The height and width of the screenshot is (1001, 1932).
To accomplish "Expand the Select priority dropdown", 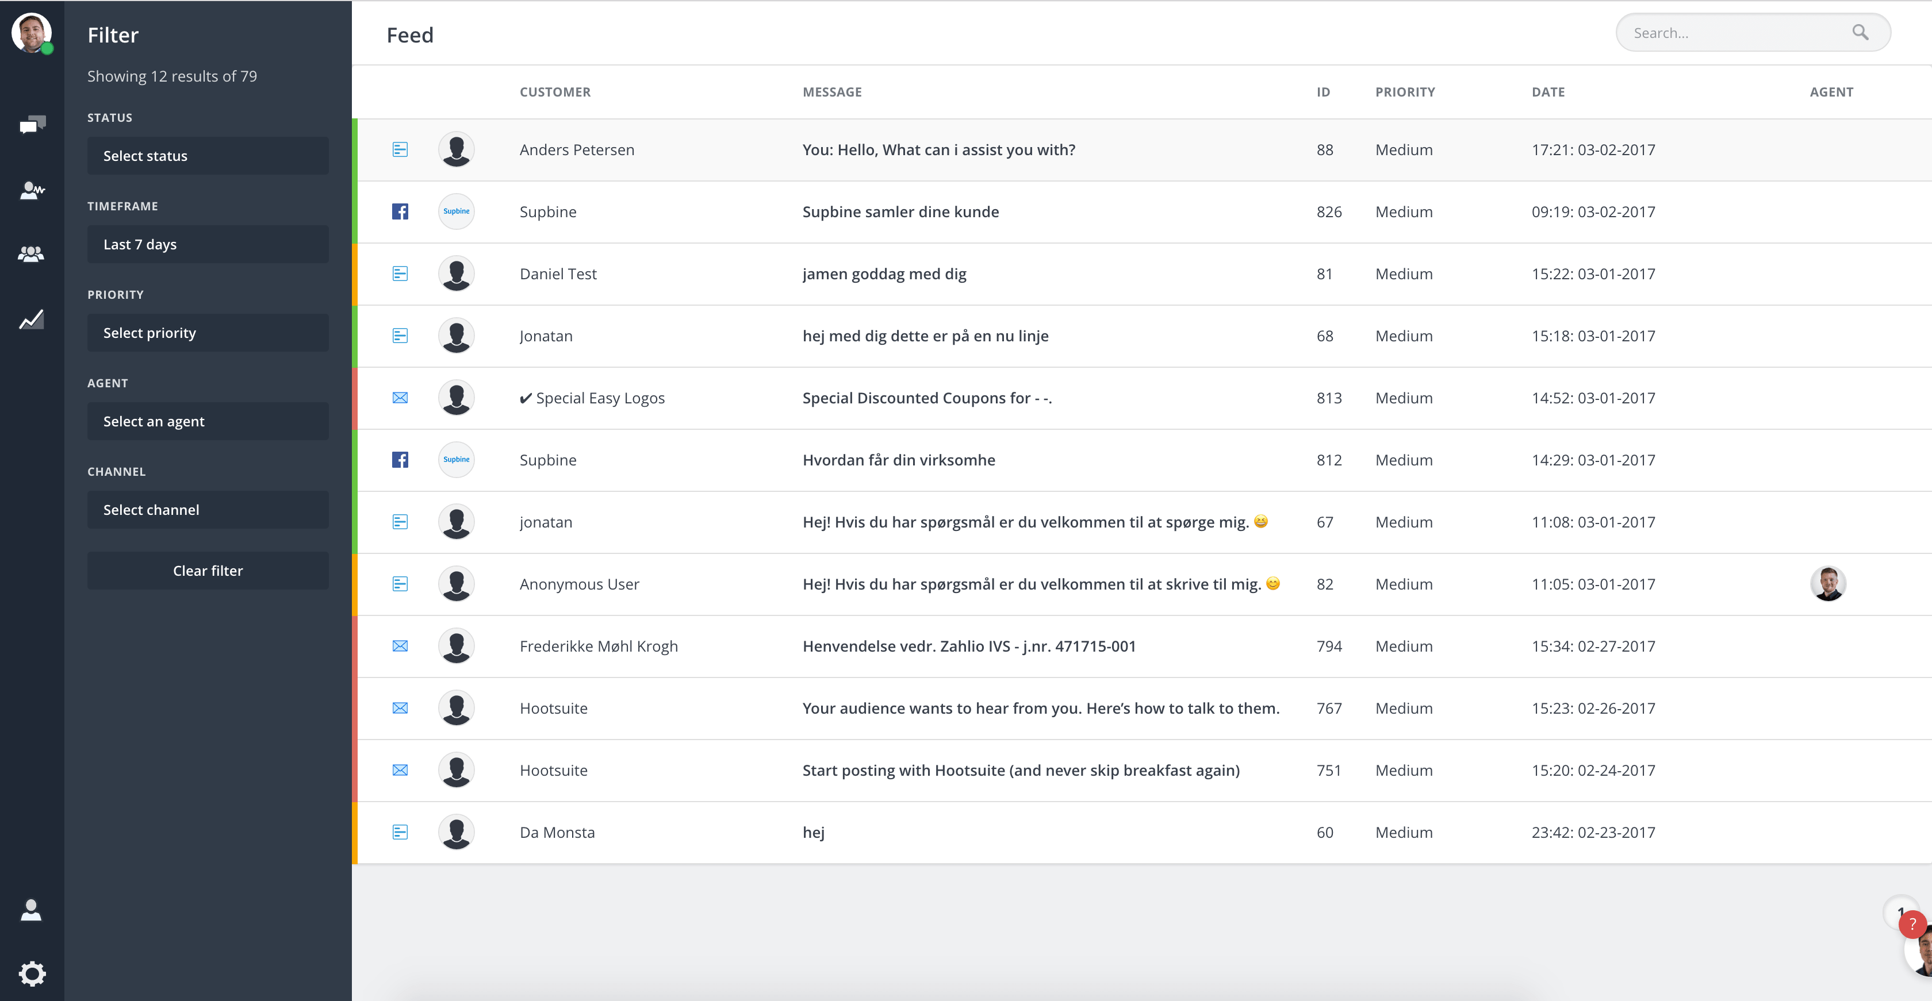I will 208,333.
